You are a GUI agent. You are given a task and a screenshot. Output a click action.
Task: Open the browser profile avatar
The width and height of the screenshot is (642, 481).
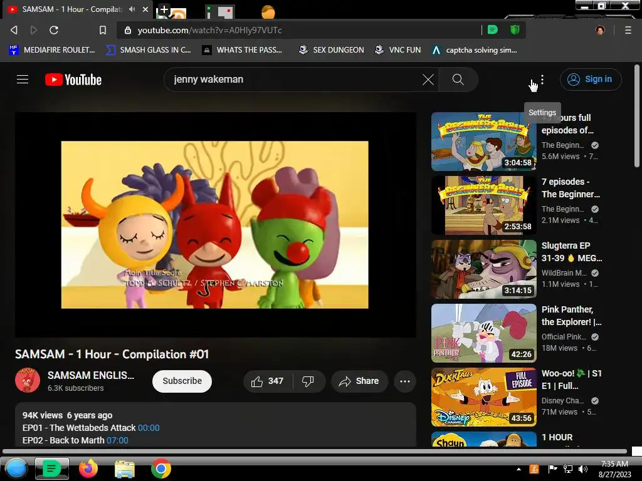pos(600,30)
